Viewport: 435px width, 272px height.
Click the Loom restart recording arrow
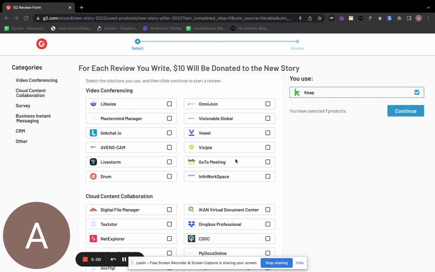click(113, 260)
